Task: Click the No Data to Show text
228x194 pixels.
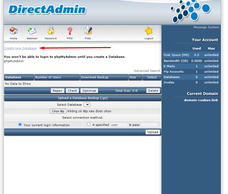Action: pyautogui.click(x=18, y=84)
